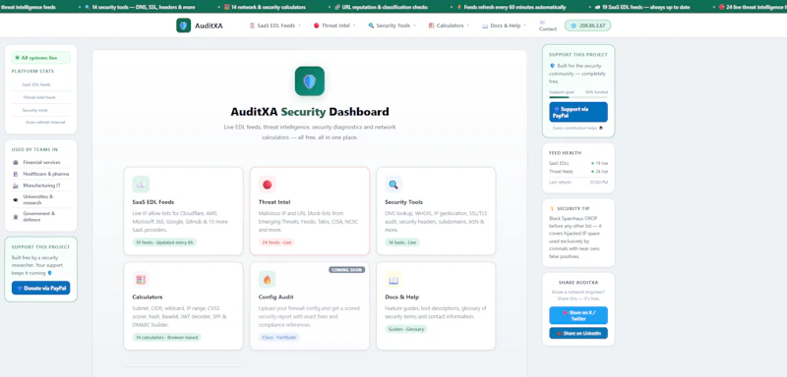The height and width of the screenshot is (377, 787).
Task: Click ticker text Feeds refresh every 60 minutes
Action: point(515,8)
